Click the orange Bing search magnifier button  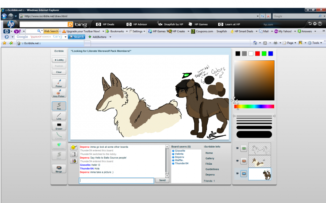[x=70, y=24]
